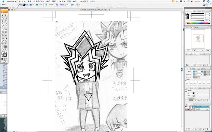Image resolution: width=212 pixels, height=132 pixels.
Task: Open the フィルタ menu
Action: (x=61, y=1)
